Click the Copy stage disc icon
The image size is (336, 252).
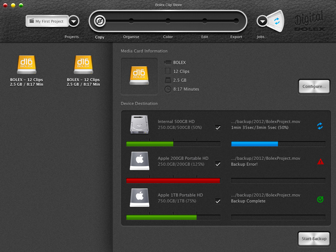click(100, 21)
